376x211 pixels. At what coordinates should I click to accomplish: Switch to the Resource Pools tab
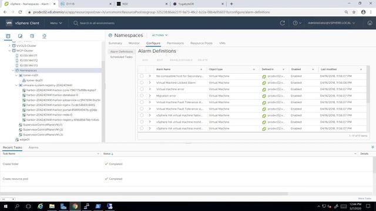pos(202,43)
